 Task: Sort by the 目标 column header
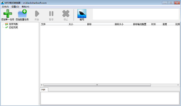tap(100, 24)
